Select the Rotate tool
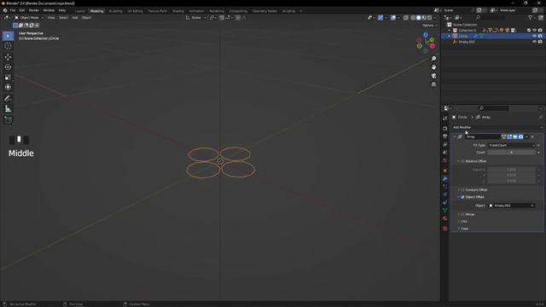Screen dimensions: 546x307 click(x=8, y=67)
